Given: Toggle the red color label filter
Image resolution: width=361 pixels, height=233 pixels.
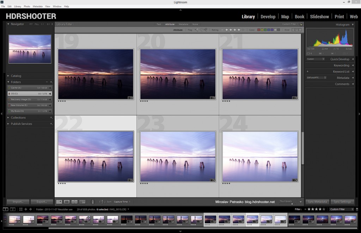Looking at the screenshot, I should click(x=259, y=30).
